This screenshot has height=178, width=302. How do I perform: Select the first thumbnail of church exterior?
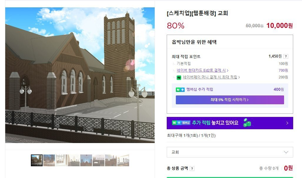[37, 160]
